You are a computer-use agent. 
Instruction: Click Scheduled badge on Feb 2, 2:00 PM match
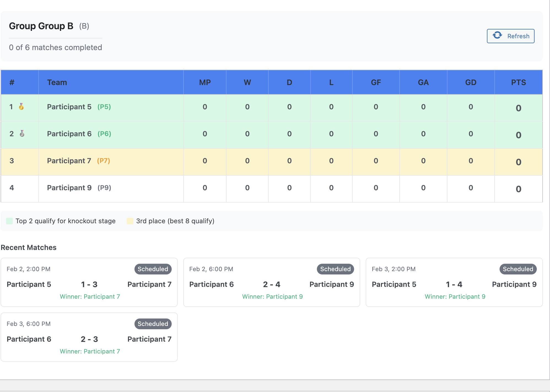point(153,269)
